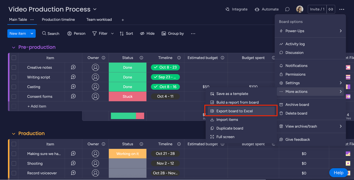Viewport: 354px width, 180px height.
Task: Tick the checkbox next to Shooting
Action: tap(14, 163)
